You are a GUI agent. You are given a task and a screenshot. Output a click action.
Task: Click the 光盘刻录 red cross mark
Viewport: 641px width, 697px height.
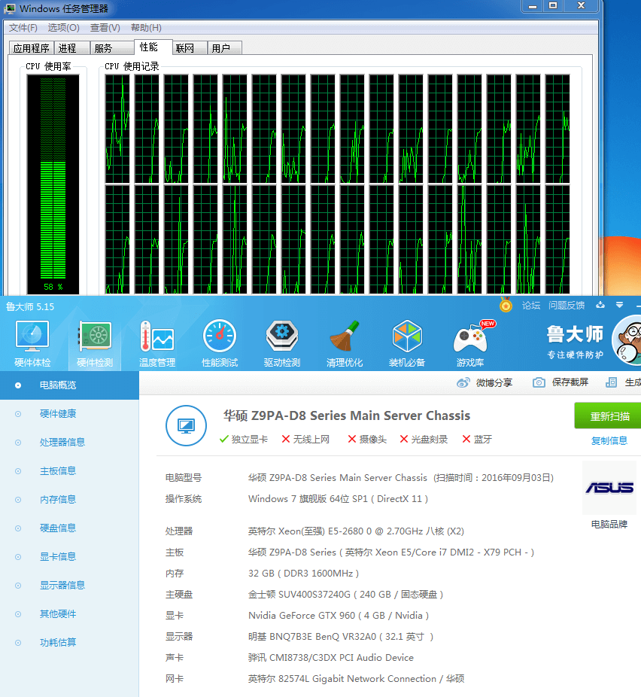[404, 439]
